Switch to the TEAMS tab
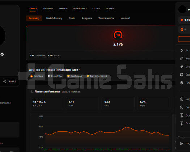190x152 pixels. coord(110,8)
